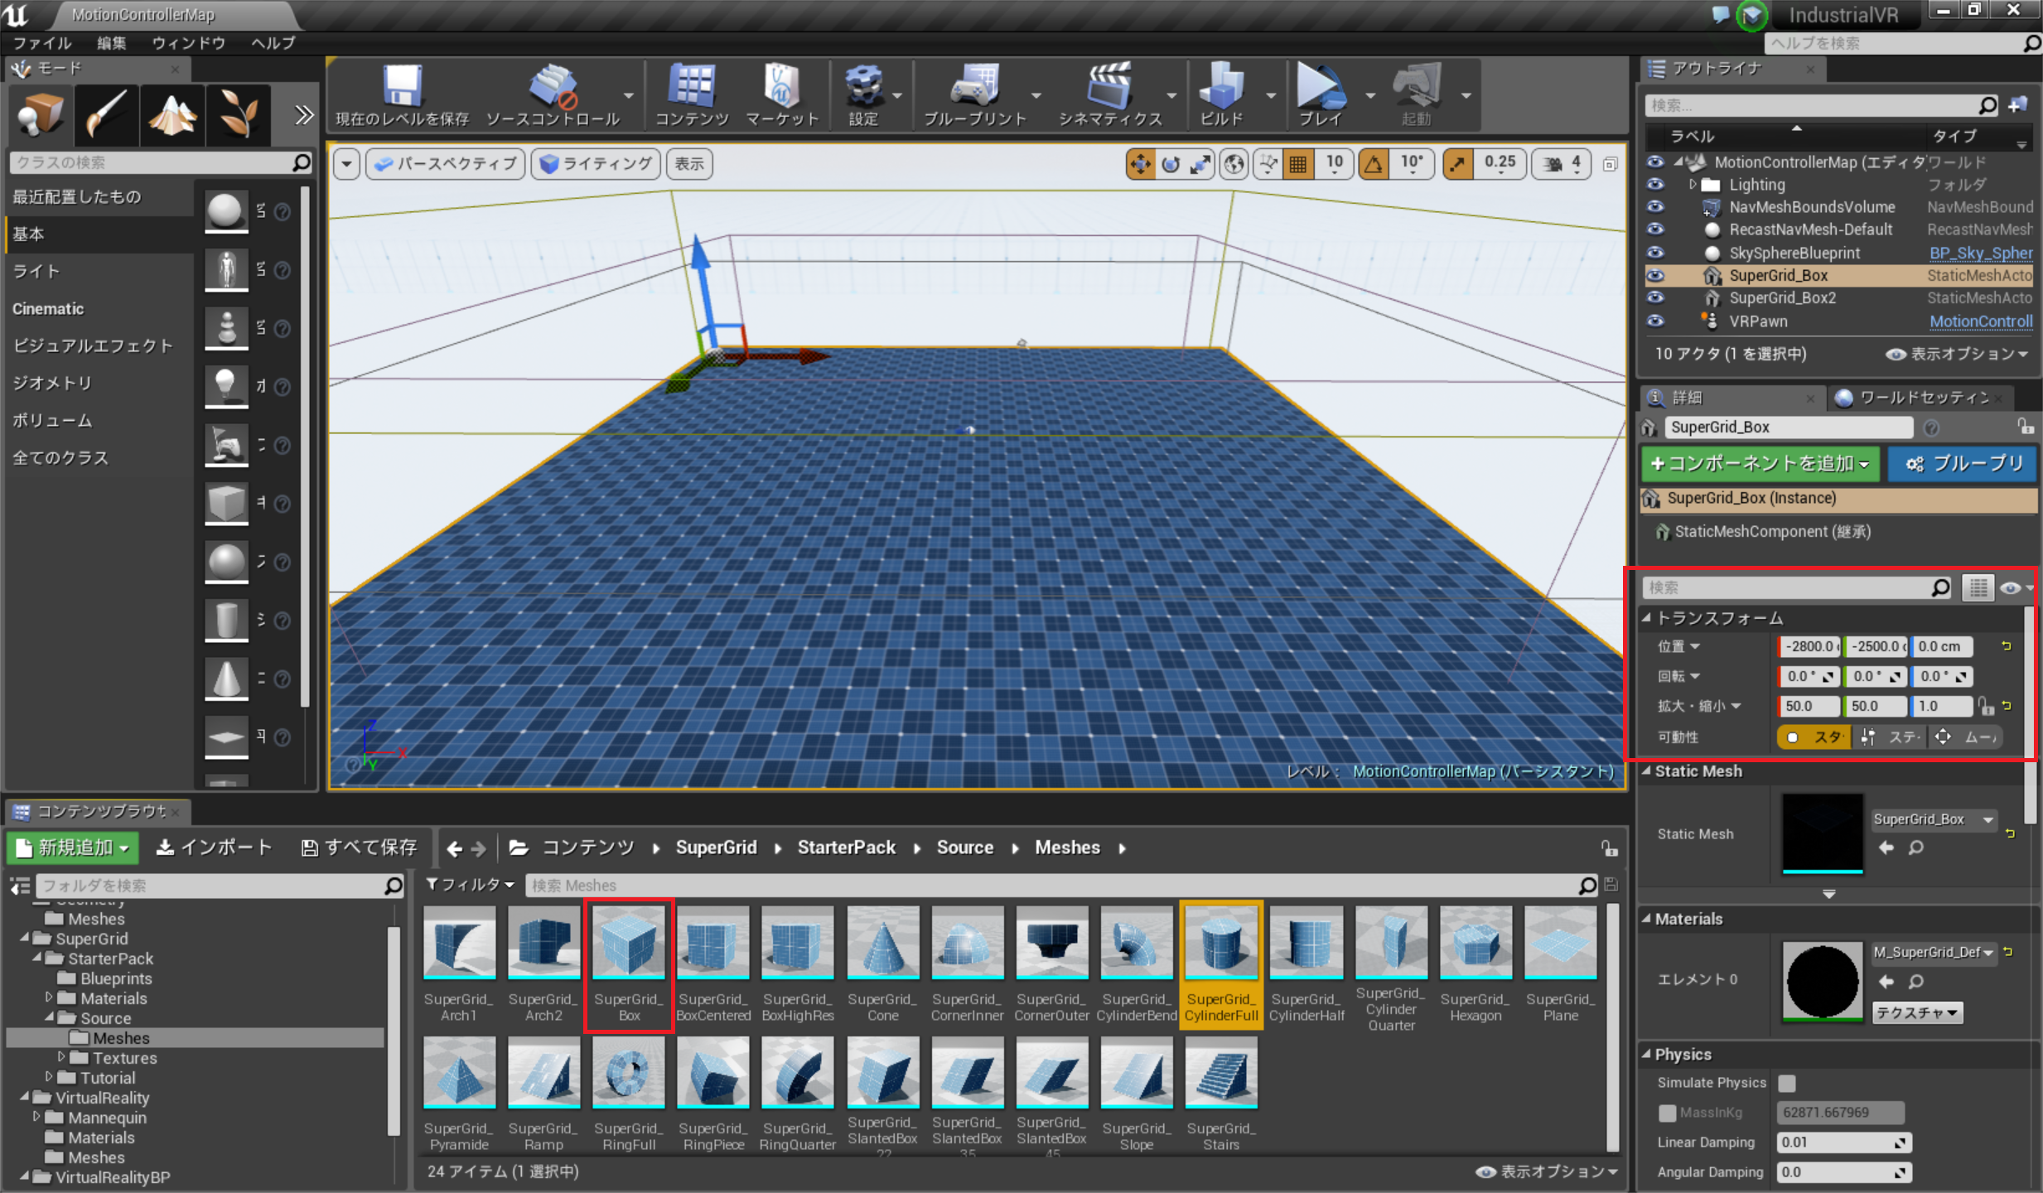
Task: Click material Element 0 black sphere thumbnail
Action: 1823,982
